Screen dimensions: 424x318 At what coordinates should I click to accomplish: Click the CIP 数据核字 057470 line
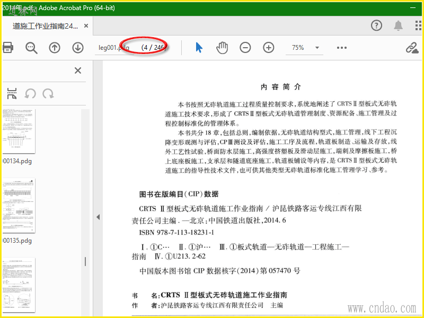[220, 271]
